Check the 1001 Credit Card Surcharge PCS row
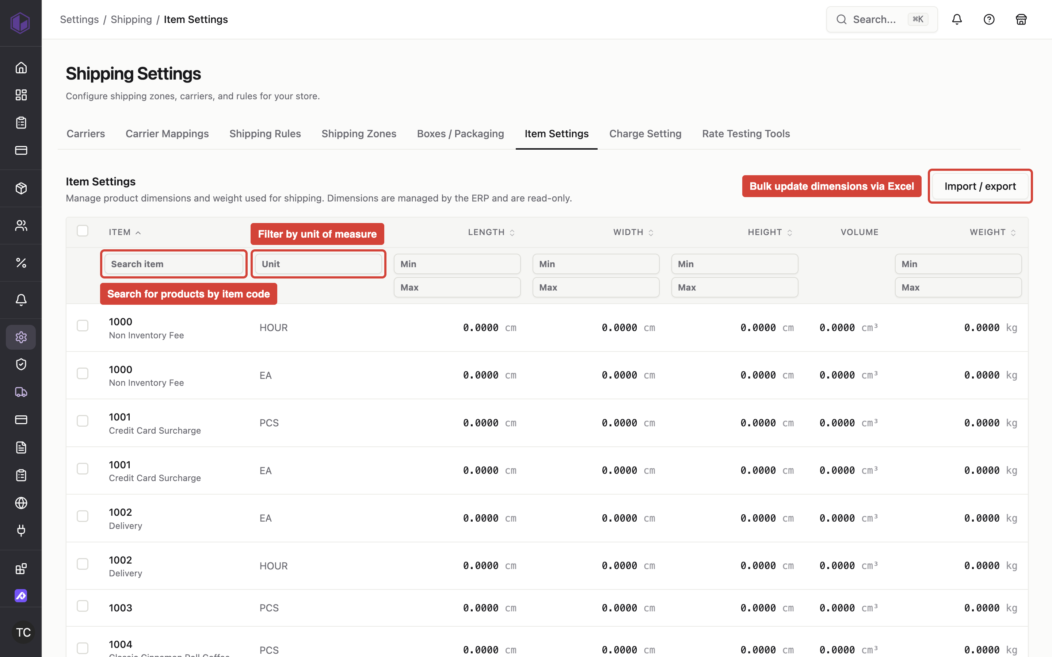Viewport: 1052px width, 657px height. tap(83, 421)
